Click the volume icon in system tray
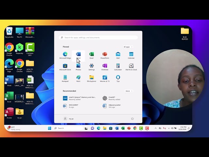Screen dimensions: 209x157 click(172, 128)
